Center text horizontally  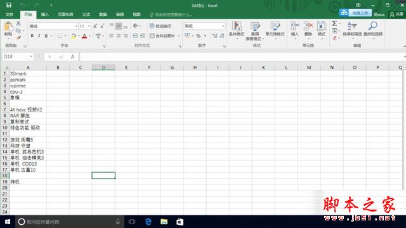119,36
